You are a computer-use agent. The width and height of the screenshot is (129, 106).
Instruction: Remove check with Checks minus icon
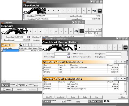(27, 45)
